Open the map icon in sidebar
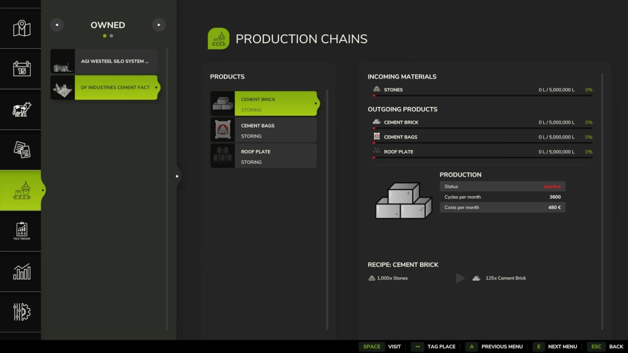 click(21, 28)
